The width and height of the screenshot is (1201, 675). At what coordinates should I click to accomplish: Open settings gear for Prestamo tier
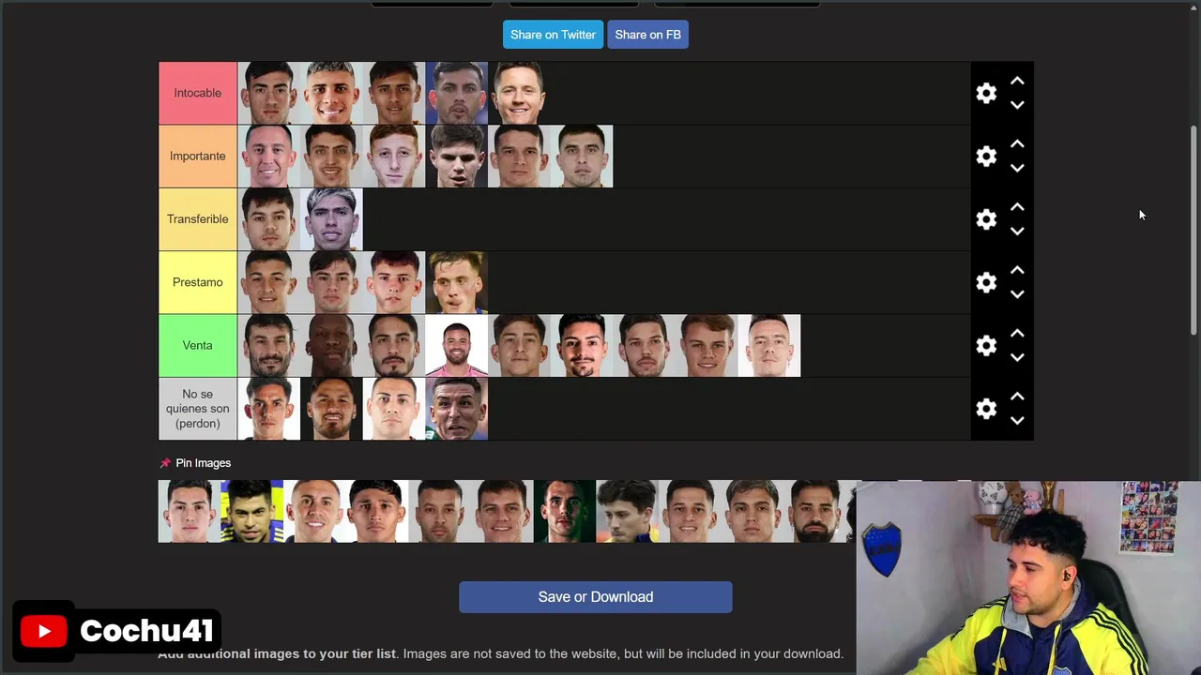click(986, 282)
